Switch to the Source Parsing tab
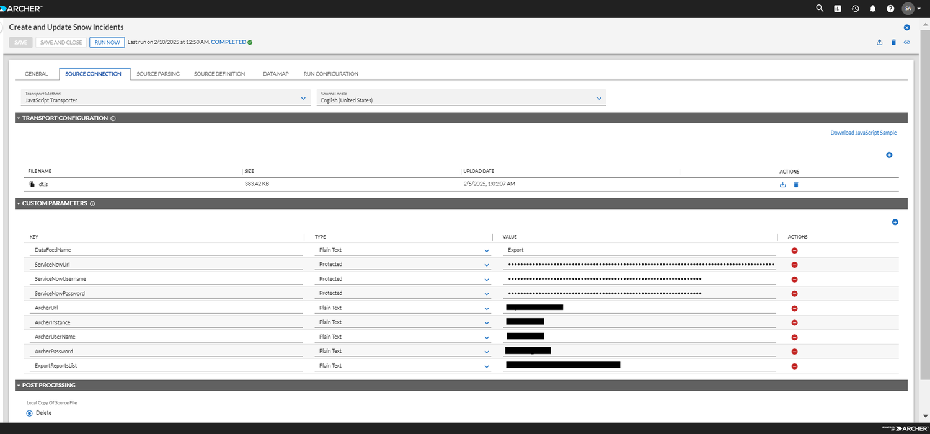 tap(158, 74)
